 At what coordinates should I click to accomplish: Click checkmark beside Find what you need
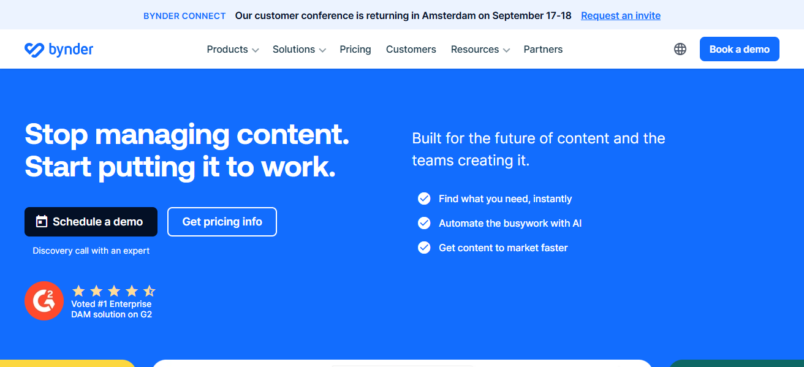point(424,199)
